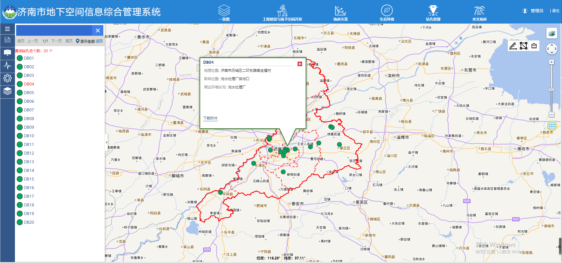Open the layers stack sidebar icon
The width and height of the screenshot is (562, 263).
pos(7,91)
